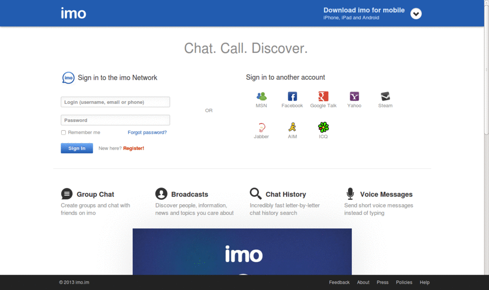Focus the Password input field
Image resolution: width=489 pixels, height=290 pixels.
pyautogui.click(x=116, y=120)
